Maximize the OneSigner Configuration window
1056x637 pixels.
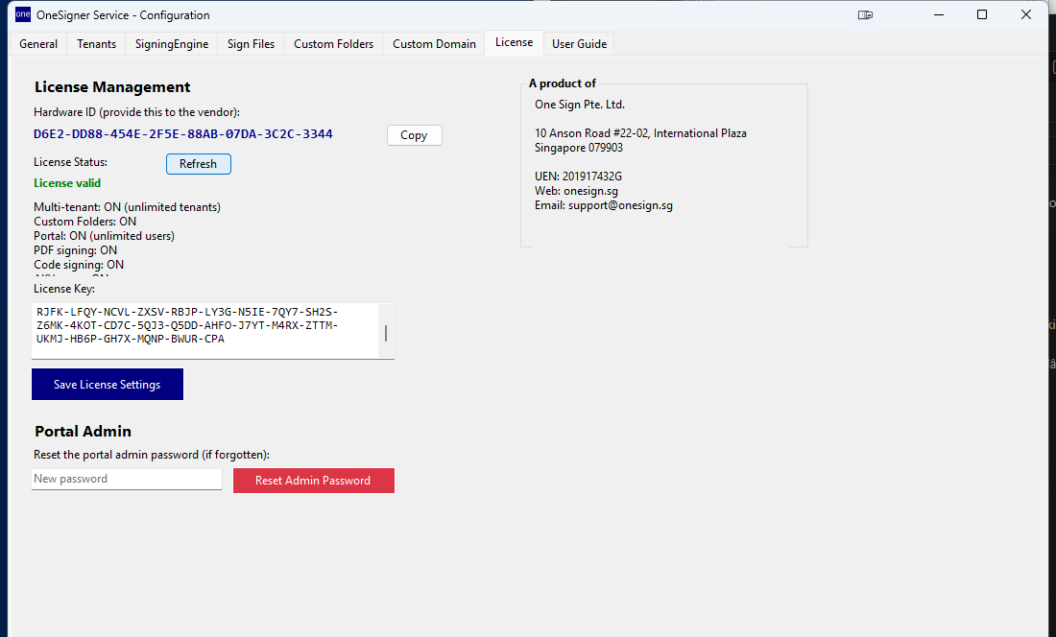point(982,14)
